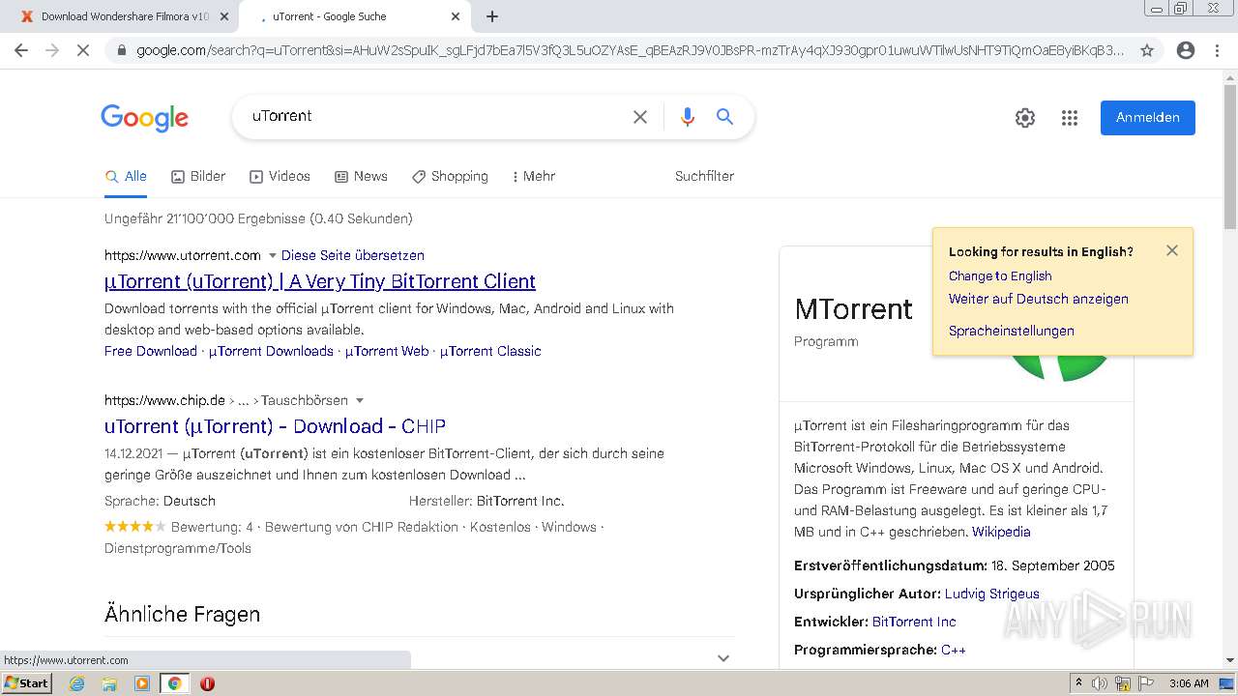Open the µTorrent Web sitelink
The height and width of the screenshot is (696, 1238).
tap(387, 351)
